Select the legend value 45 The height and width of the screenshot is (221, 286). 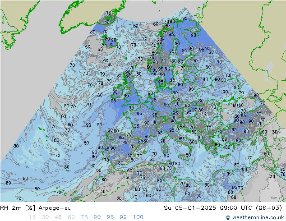click(x=58, y=217)
